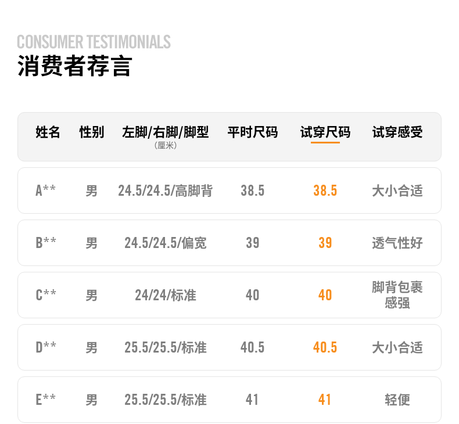This screenshot has height=424, width=459.
Task: Select the 24.5/24.5/偏宽 foot measurement cell
Action: [x=166, y=243]
